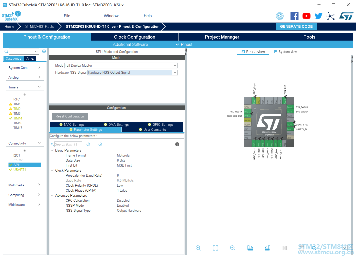Zoom in on the pinout view
Image resolution: width=356 pixels, height=258 pixels.
(198, 248)
